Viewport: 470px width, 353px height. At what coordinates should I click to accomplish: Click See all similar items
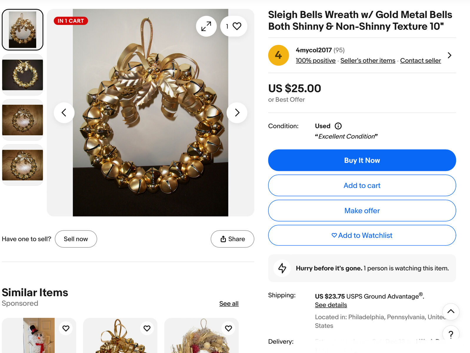click(229, 304)
